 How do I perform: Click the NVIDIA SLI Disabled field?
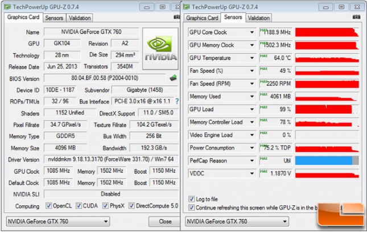tap(111, 194)
